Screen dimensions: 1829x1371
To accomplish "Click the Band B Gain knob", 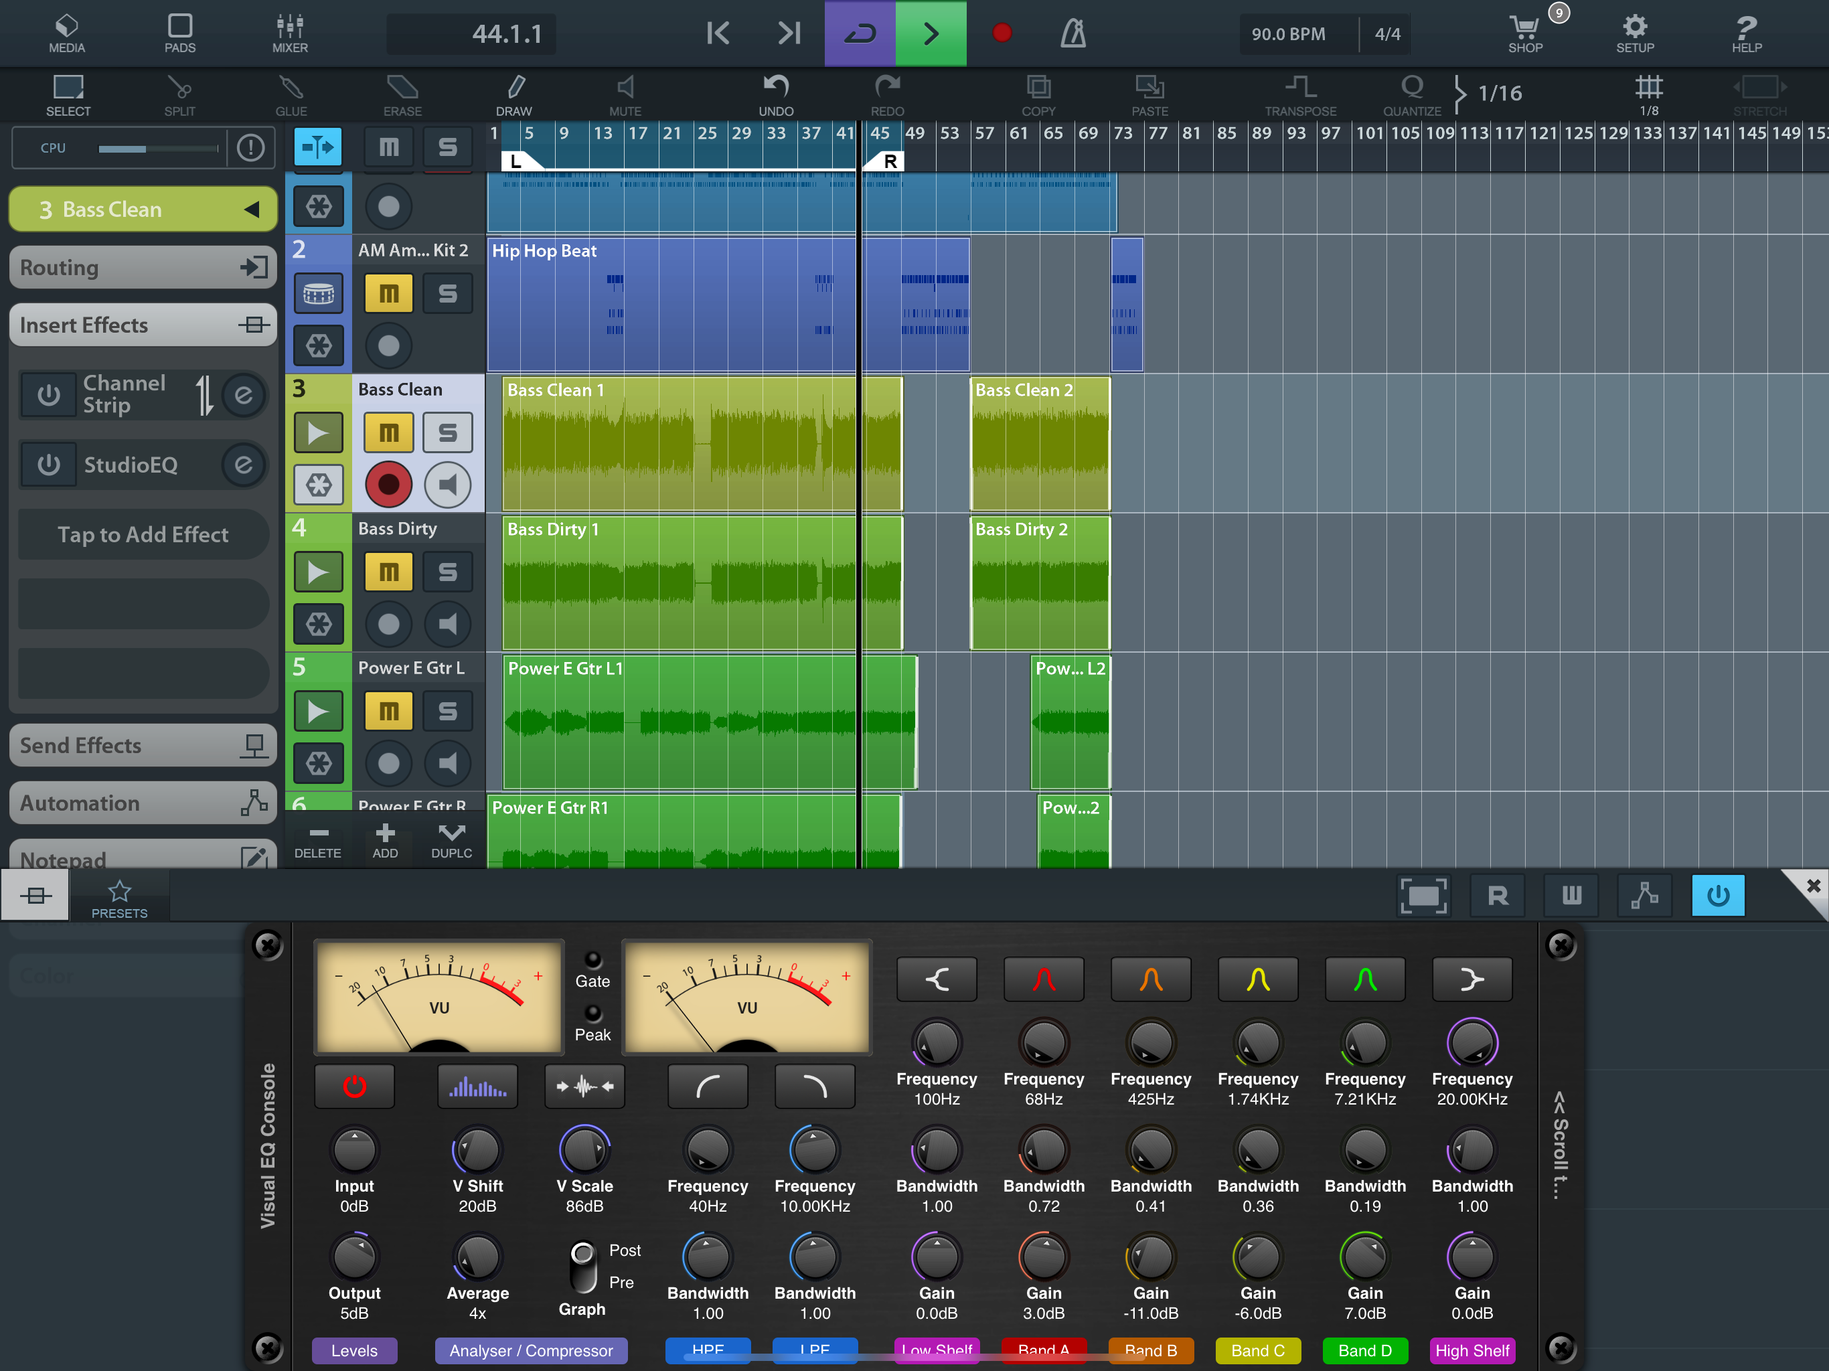I will pos(1150,1258).
